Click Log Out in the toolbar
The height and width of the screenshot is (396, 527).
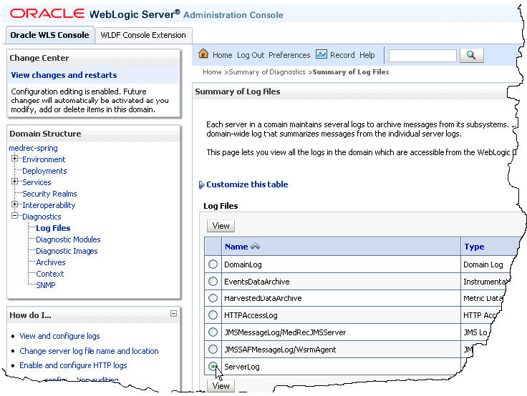tap(251, 55)
